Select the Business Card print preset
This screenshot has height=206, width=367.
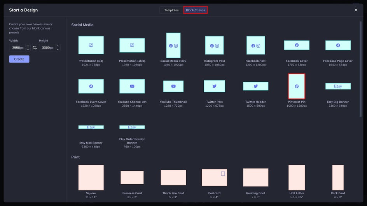(132, 178)
